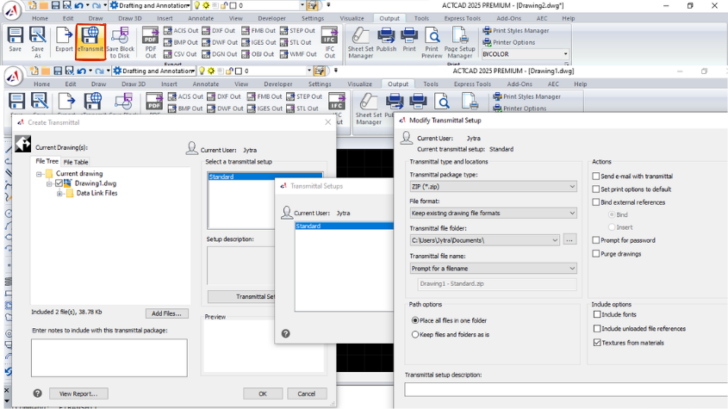Switch to File Tree tab
728x409 pixels.
[x=47, y=161]
